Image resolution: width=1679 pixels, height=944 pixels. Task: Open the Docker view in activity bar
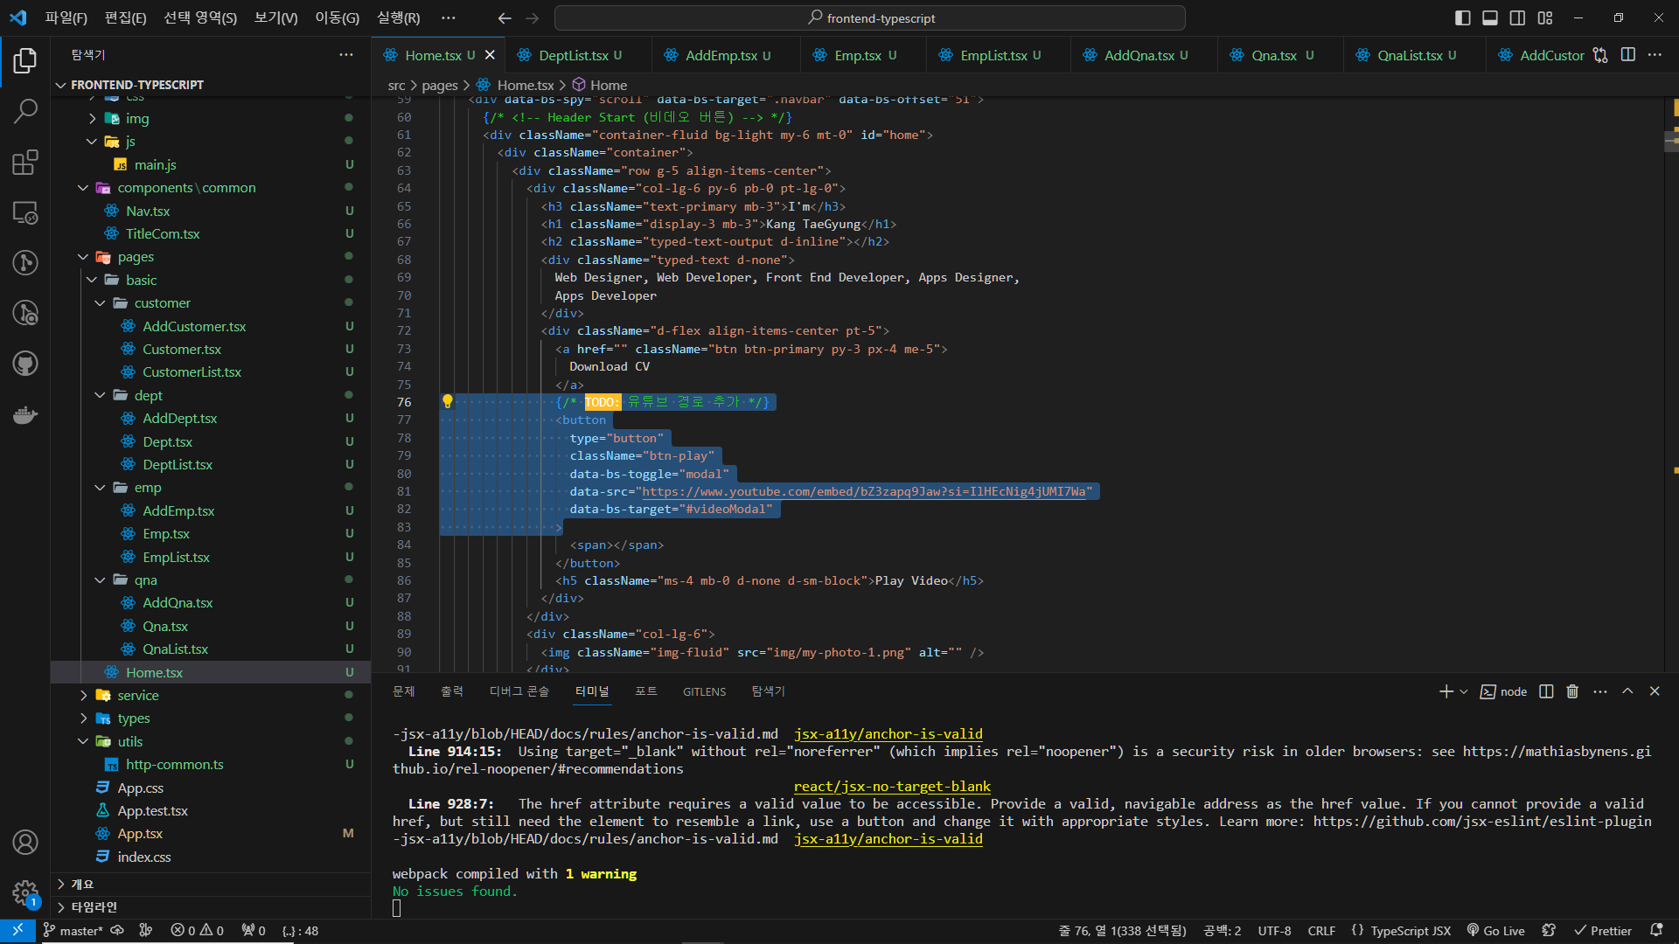pos(25,414)
